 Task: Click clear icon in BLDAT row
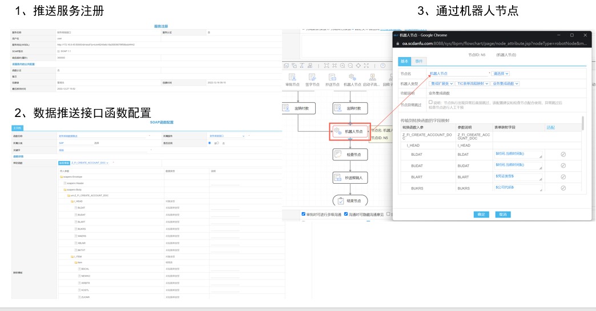[x=563, y=154]
